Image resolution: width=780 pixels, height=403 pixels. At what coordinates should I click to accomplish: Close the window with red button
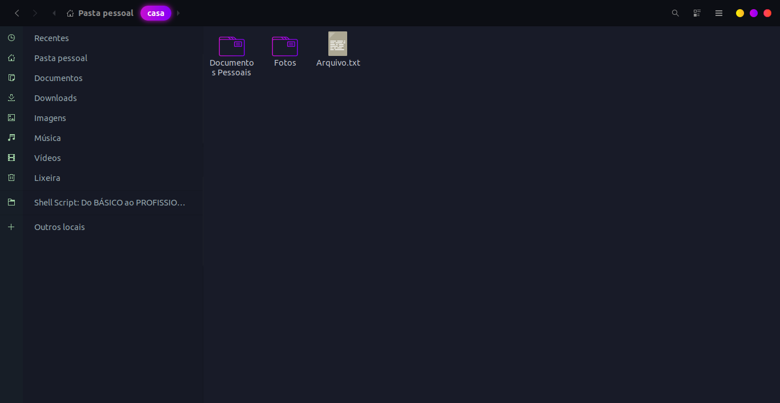click(767, 13)
